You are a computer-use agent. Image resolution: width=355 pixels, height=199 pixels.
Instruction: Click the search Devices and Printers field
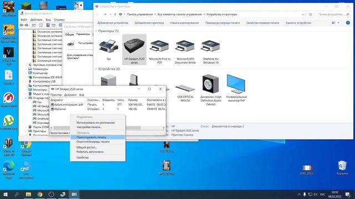pos(333,14)
